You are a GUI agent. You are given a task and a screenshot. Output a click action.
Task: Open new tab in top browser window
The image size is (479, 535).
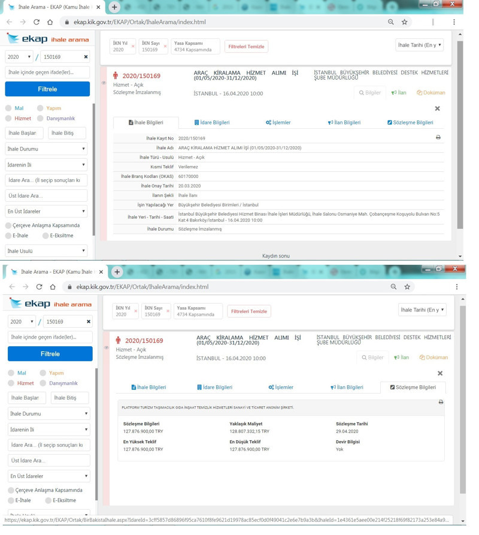114,7
